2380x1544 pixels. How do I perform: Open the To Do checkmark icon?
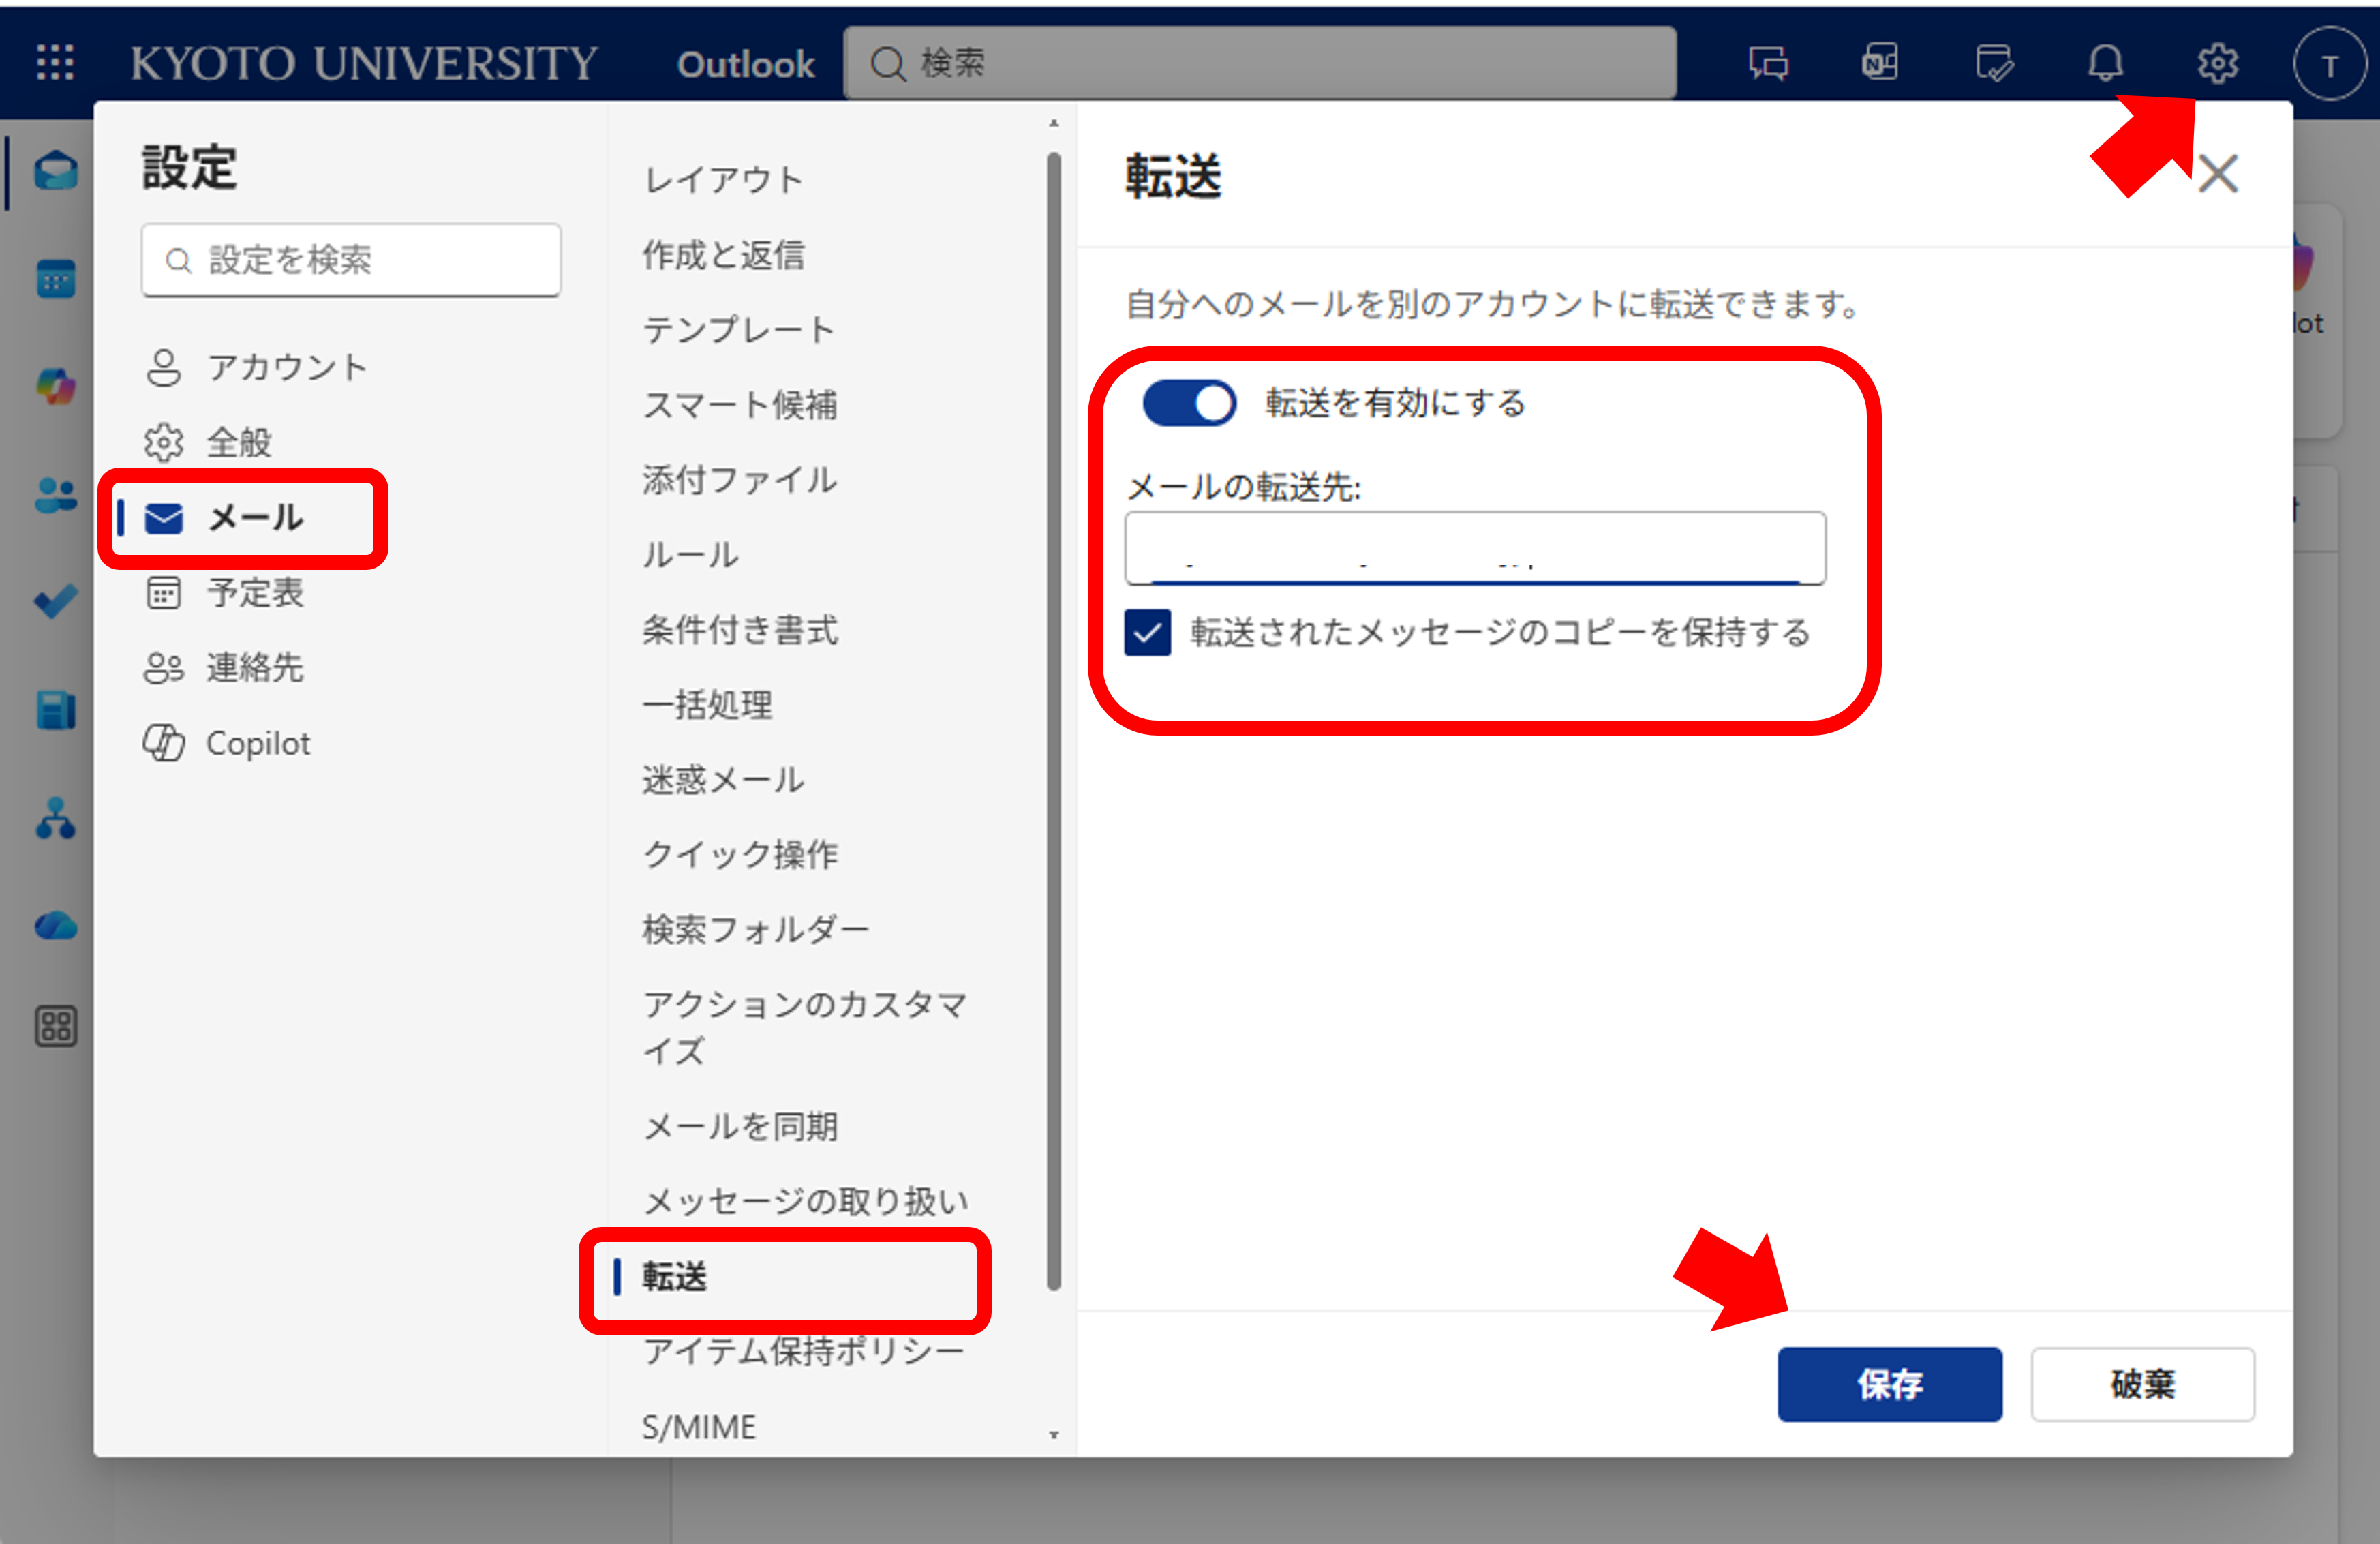tap(56, 600)
